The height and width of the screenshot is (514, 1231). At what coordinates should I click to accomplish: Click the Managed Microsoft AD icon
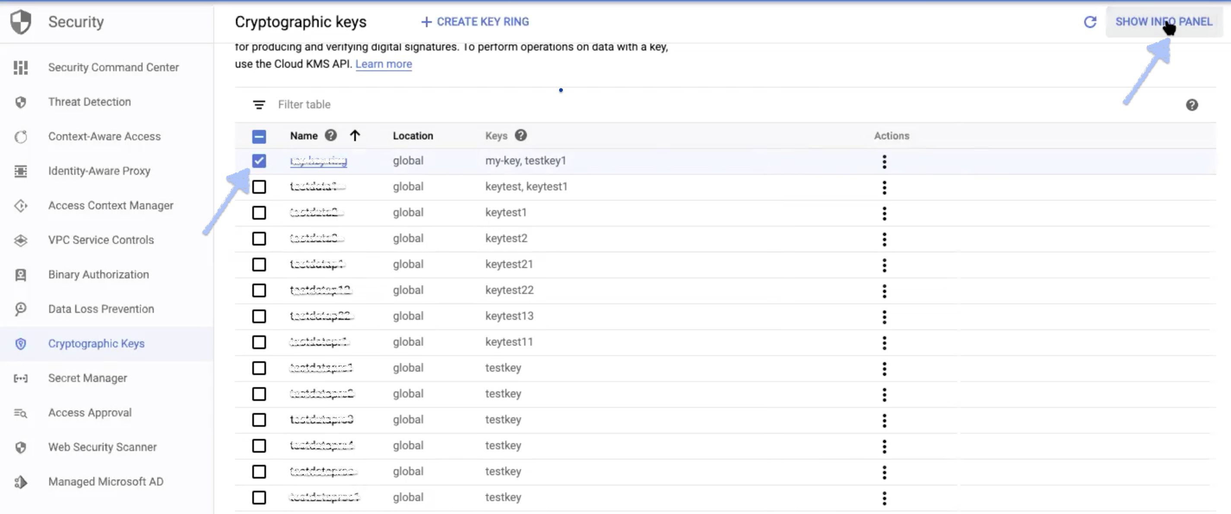(21, 482)
